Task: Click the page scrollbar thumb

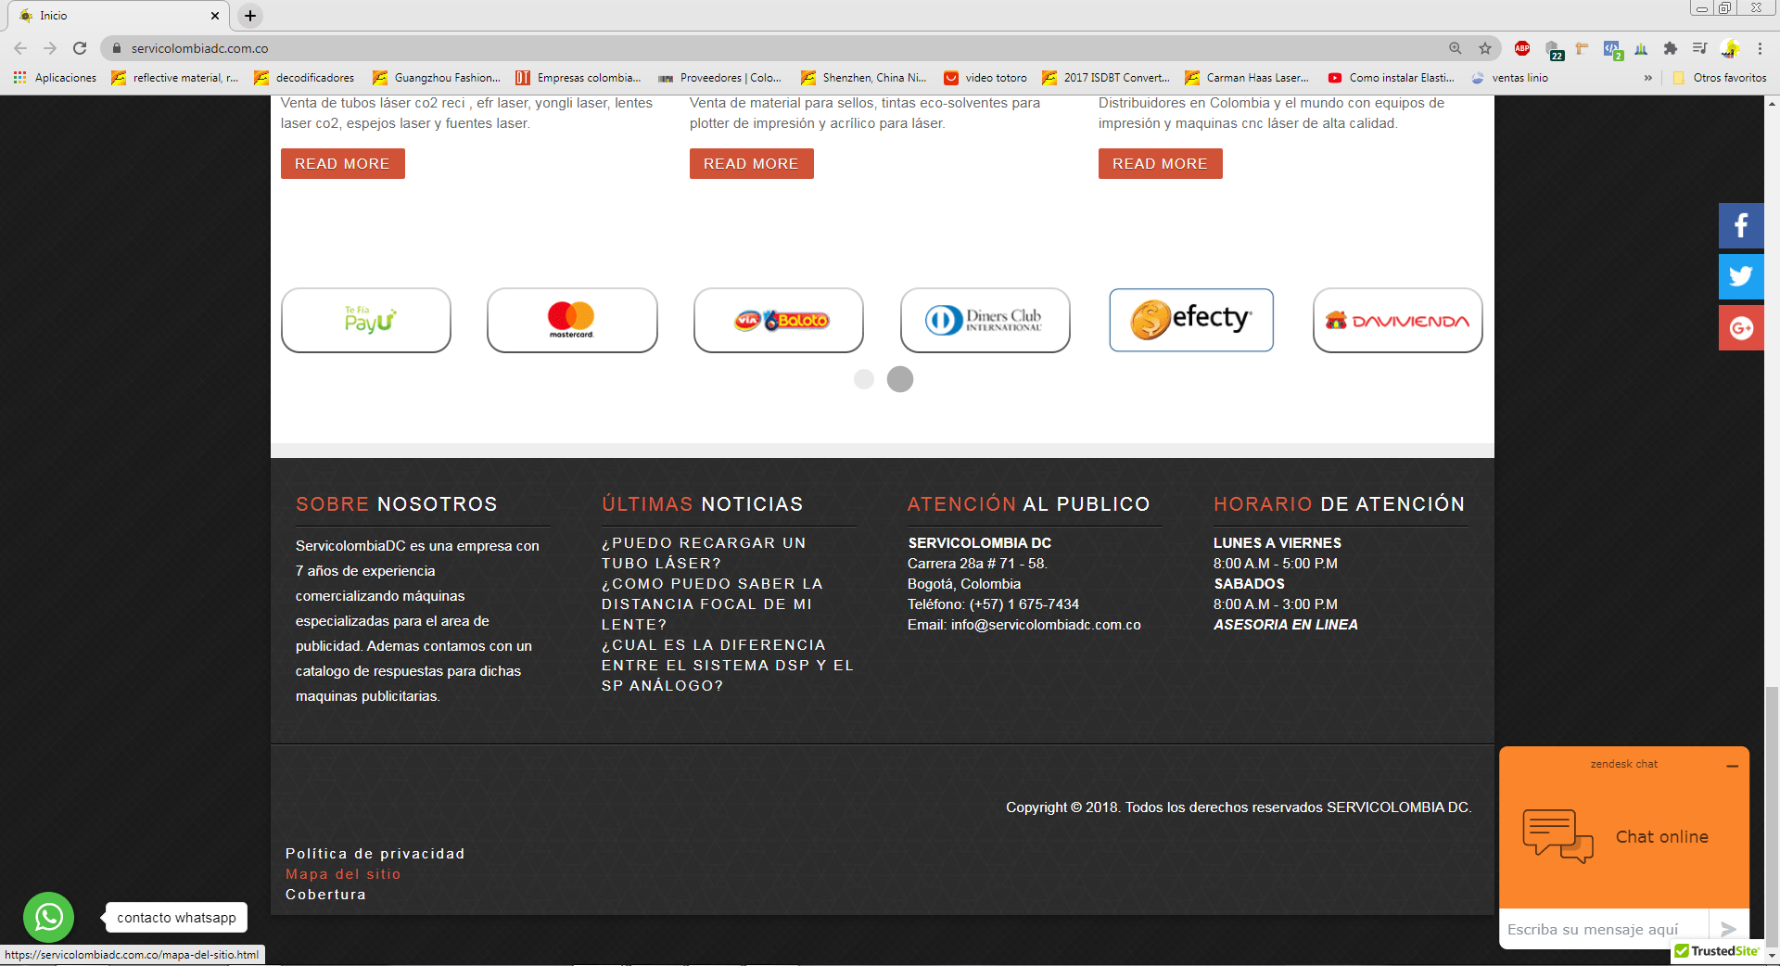Action: point(1772,816)
